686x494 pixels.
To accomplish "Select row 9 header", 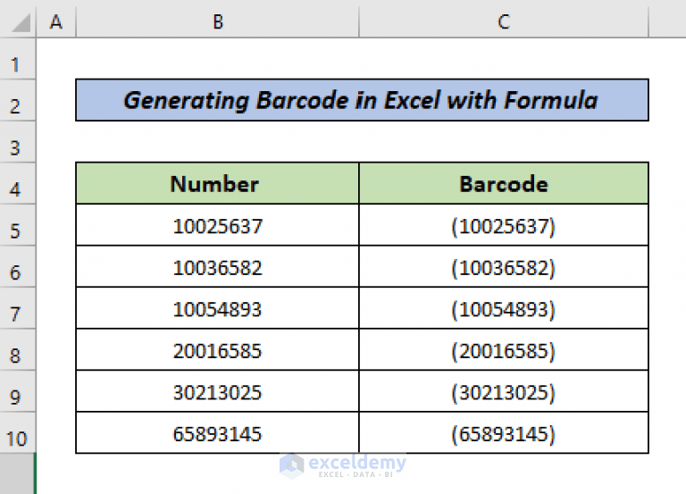I will click(x=18, y=391).
